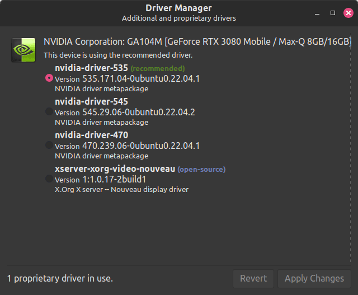Click the Apply Changes button

click(x=314, y=279)
